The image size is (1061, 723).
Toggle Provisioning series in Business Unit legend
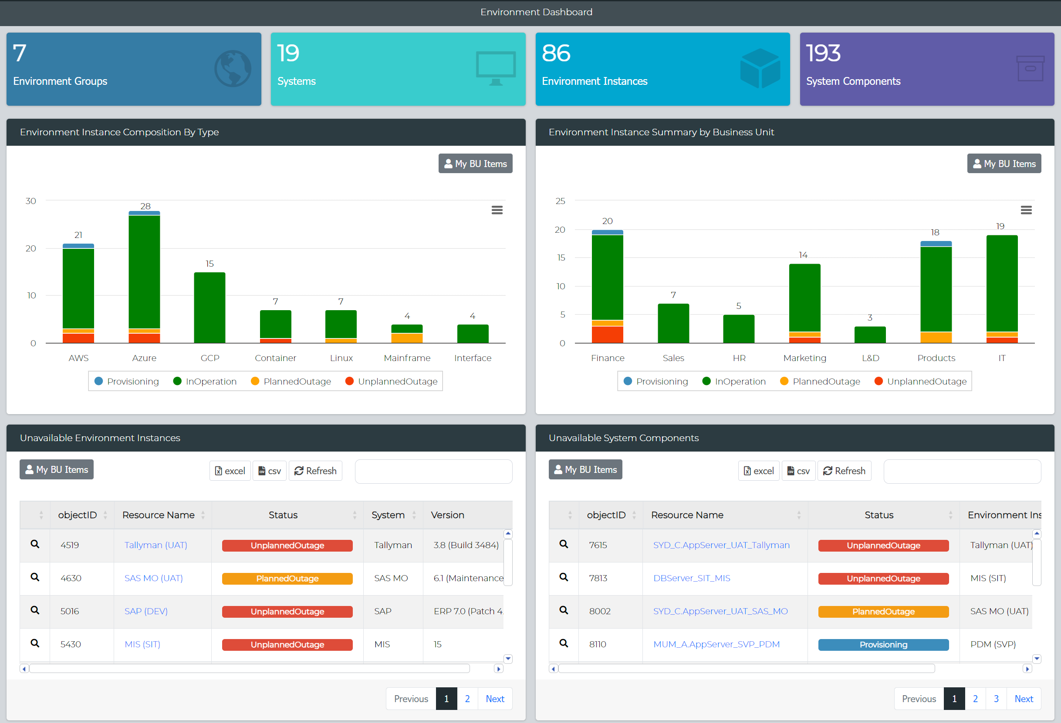pyautogui.click(x=656, y=382)
